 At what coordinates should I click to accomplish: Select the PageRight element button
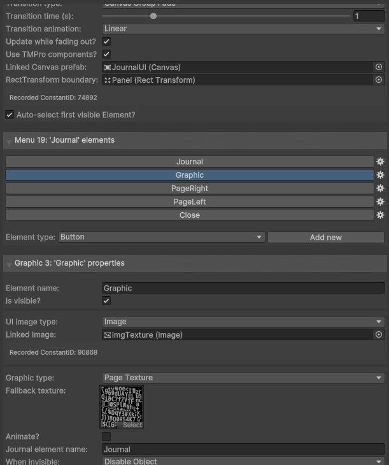(190, 189)
